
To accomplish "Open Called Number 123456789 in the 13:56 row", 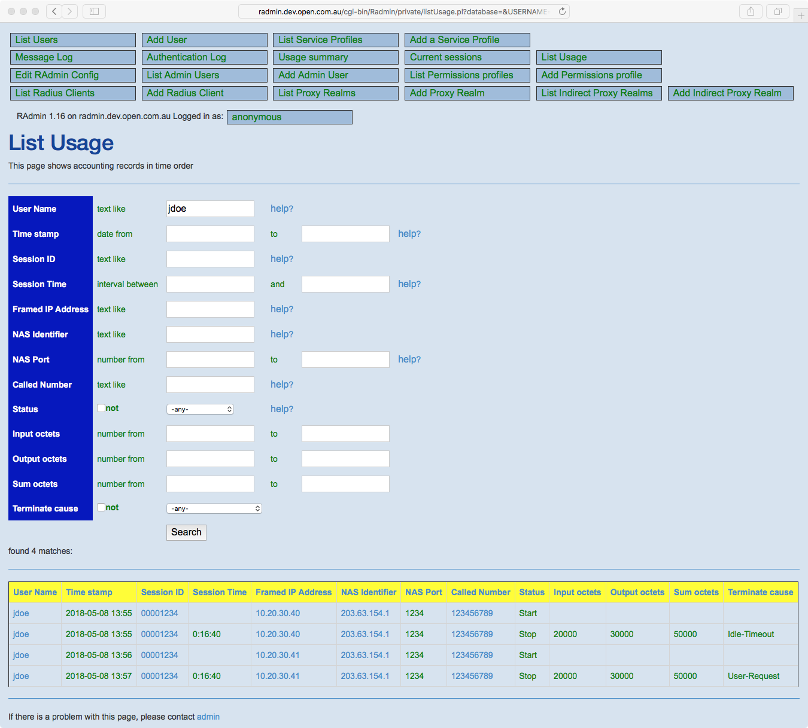I will (472, 655).
